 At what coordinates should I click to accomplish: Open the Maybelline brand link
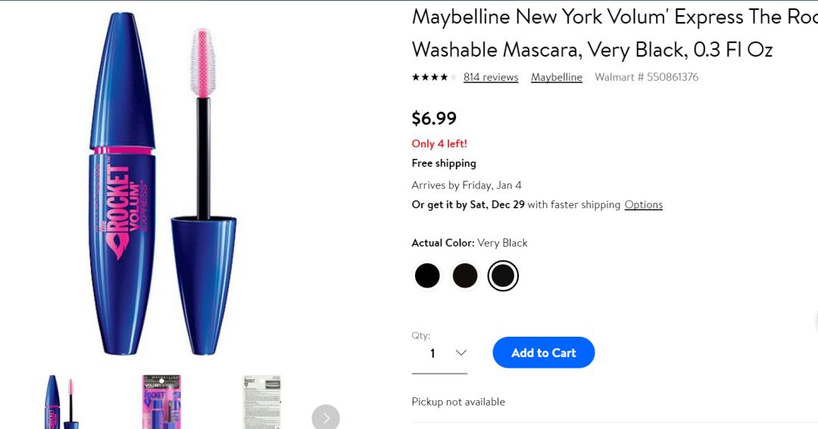click(x=557, y=77)
